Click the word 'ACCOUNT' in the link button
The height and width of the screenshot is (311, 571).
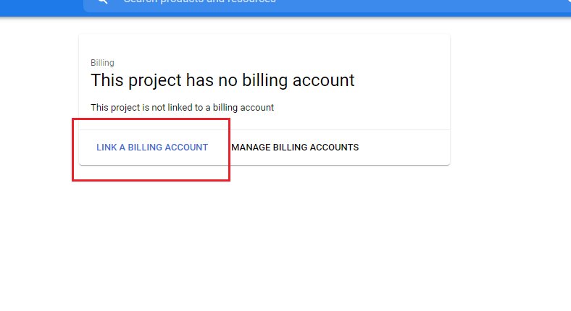[x=186, y=148]
